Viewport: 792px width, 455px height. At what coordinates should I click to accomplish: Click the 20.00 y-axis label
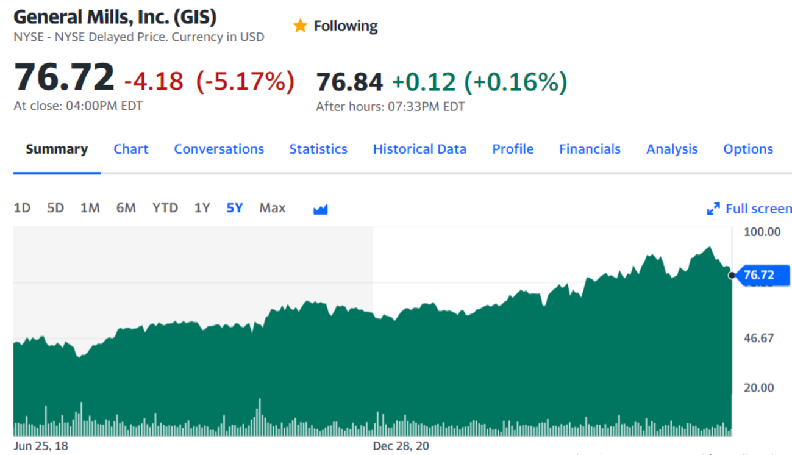point(758,387)
